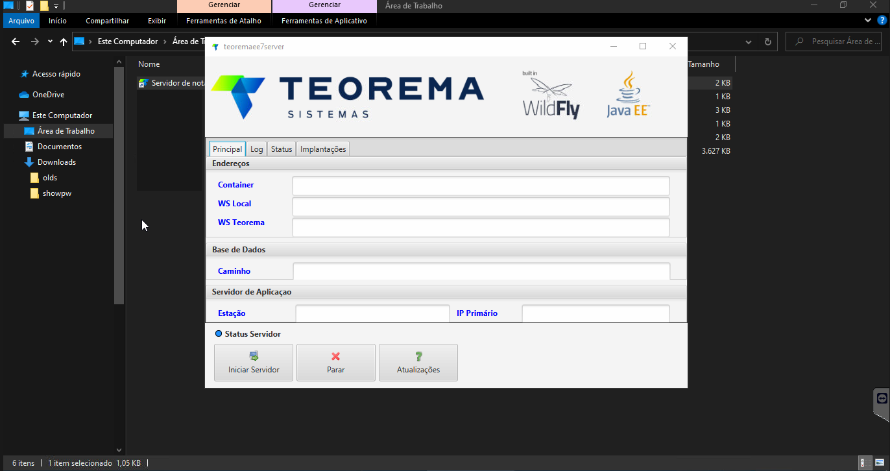The width and height of the screenshot is (890, 471).
Task: Click the Caminho database path field
Action: (x=481, y=271)
